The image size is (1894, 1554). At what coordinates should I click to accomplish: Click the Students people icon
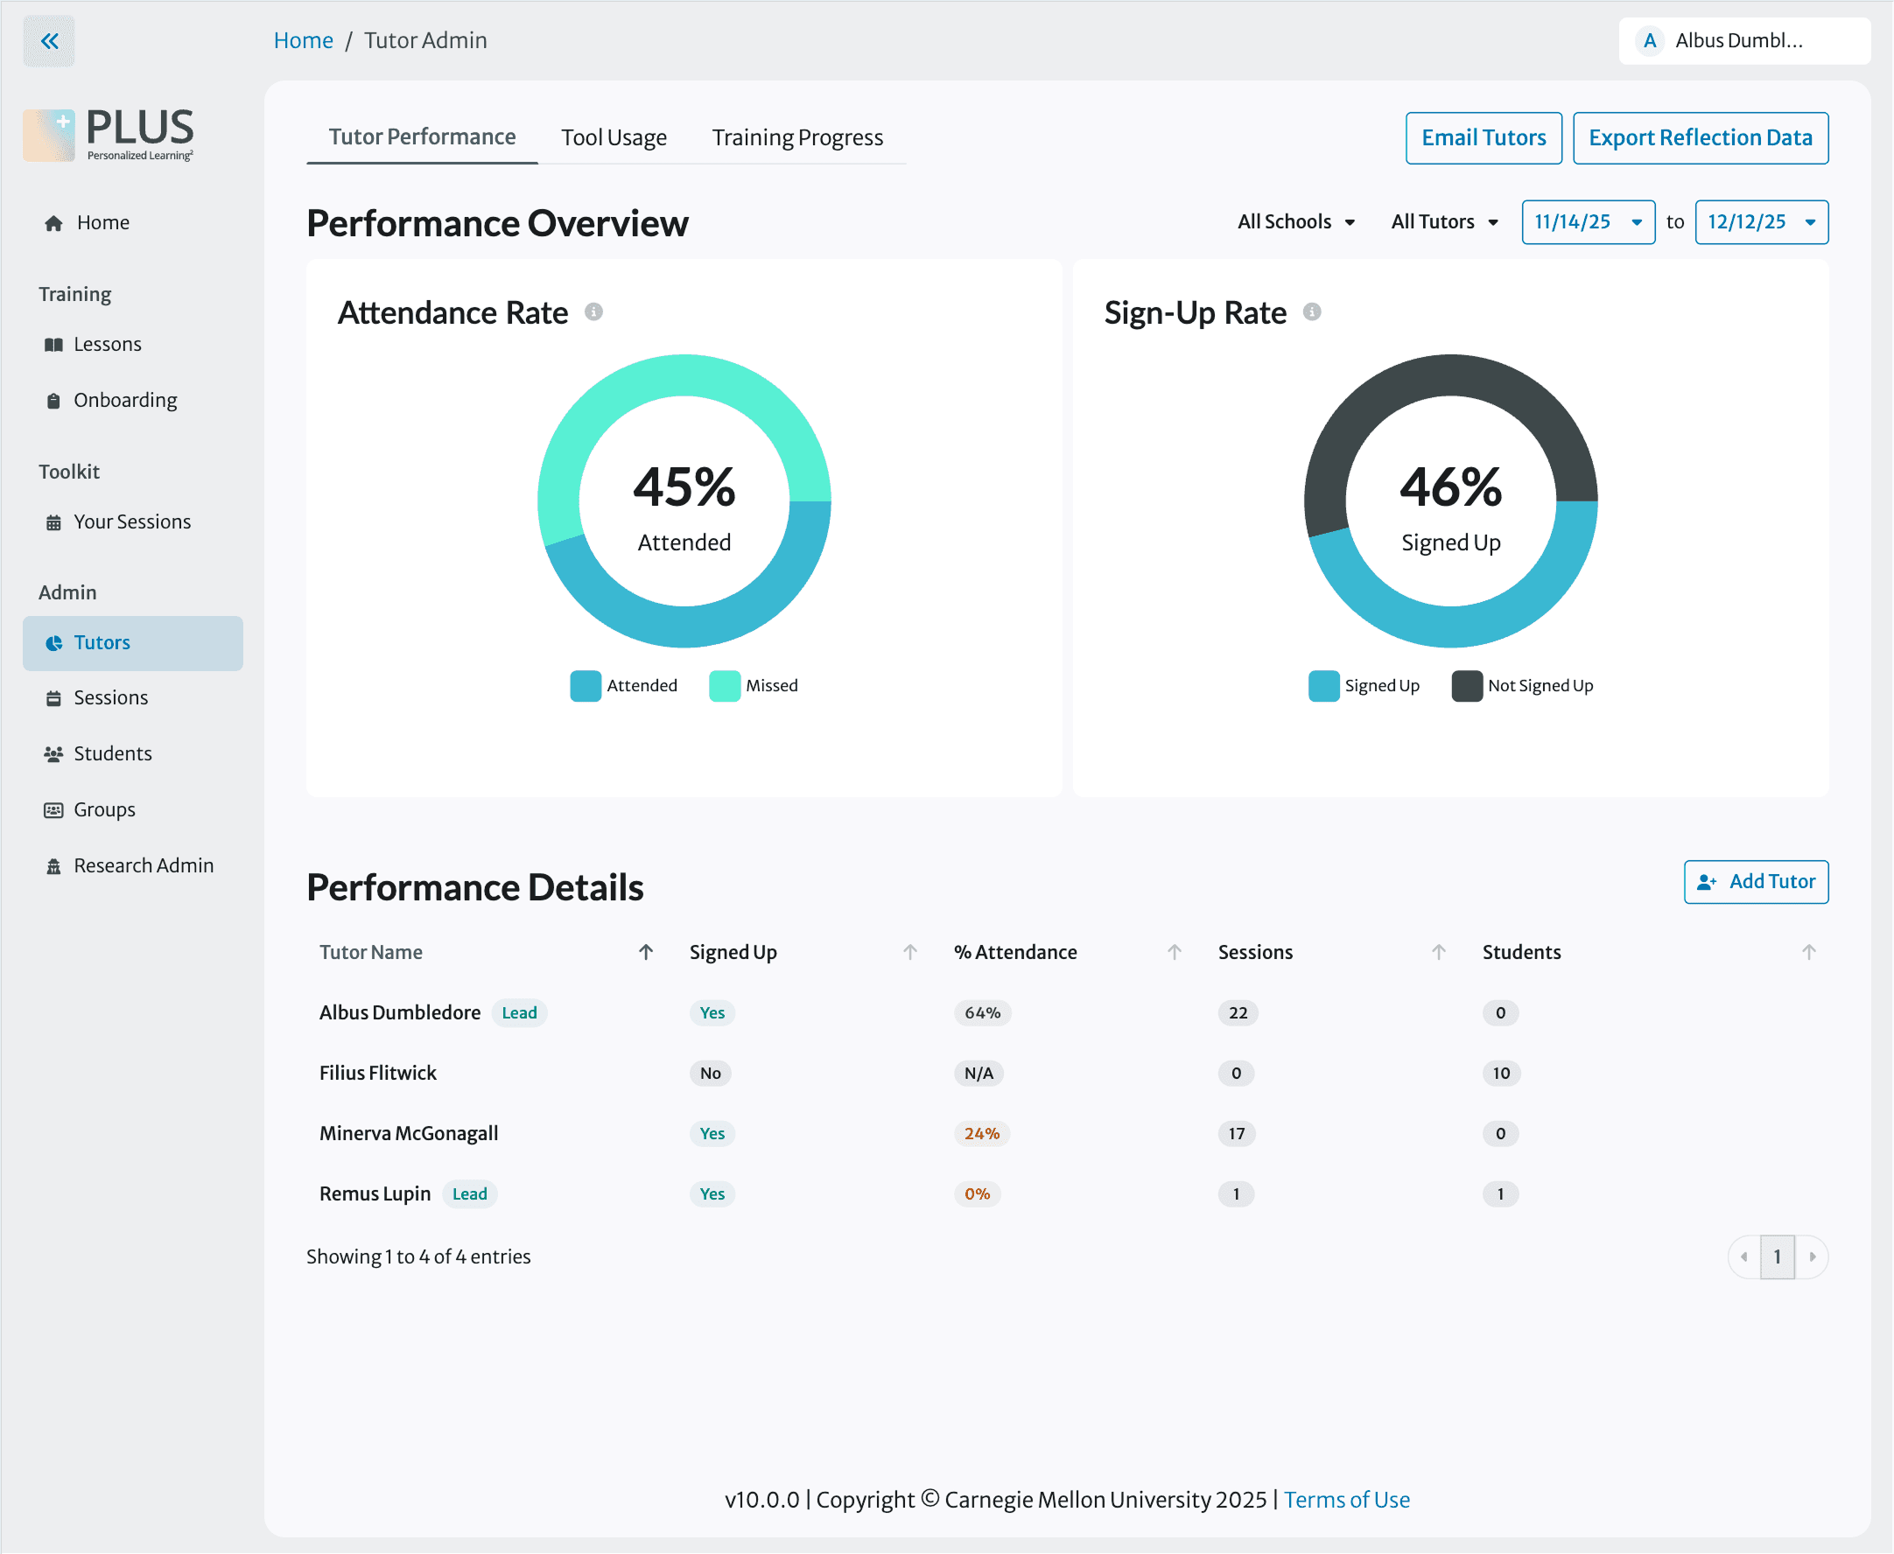(x=53, y=753)
